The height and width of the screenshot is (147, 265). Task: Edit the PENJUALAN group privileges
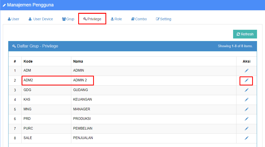246,138
